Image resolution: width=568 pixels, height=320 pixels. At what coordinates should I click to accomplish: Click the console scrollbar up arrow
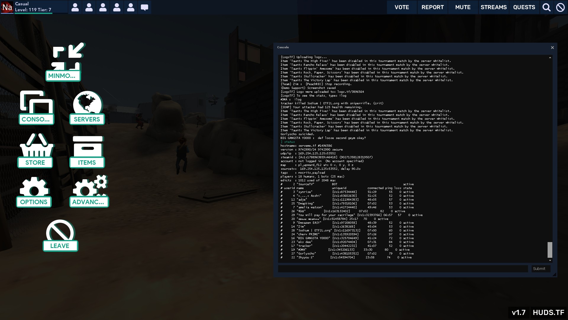[x=550, y=57]
